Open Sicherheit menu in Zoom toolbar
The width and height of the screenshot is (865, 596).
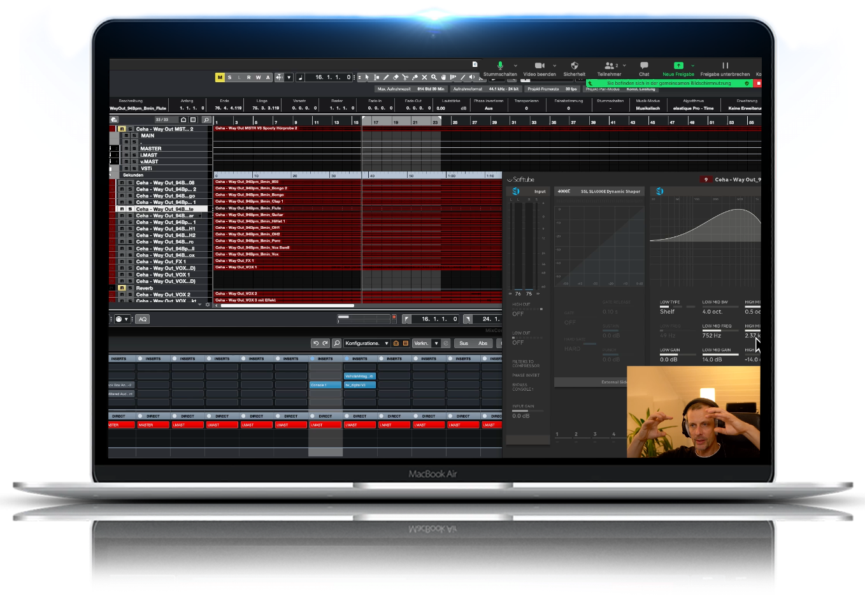[574, 66]
